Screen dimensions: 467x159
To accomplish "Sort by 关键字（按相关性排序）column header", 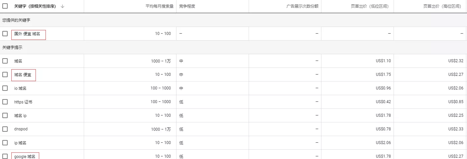I will (35, 6).
